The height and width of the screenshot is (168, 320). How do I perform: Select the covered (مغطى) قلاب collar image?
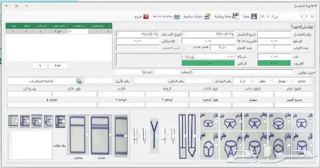tap(303, 145)
